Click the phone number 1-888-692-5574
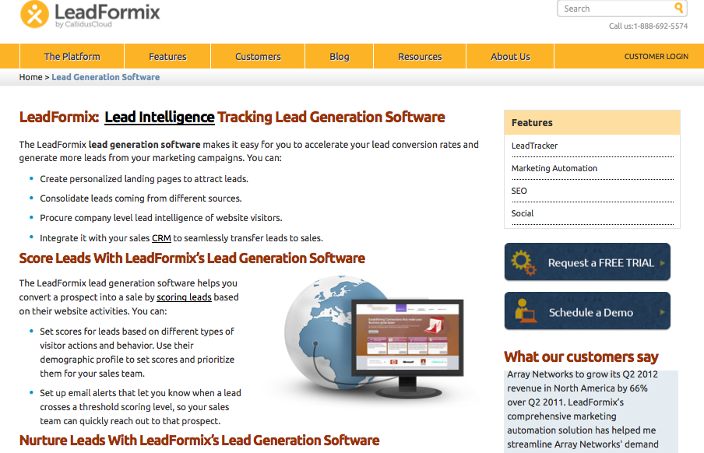704x453 pixels. (x=660, y=26)
